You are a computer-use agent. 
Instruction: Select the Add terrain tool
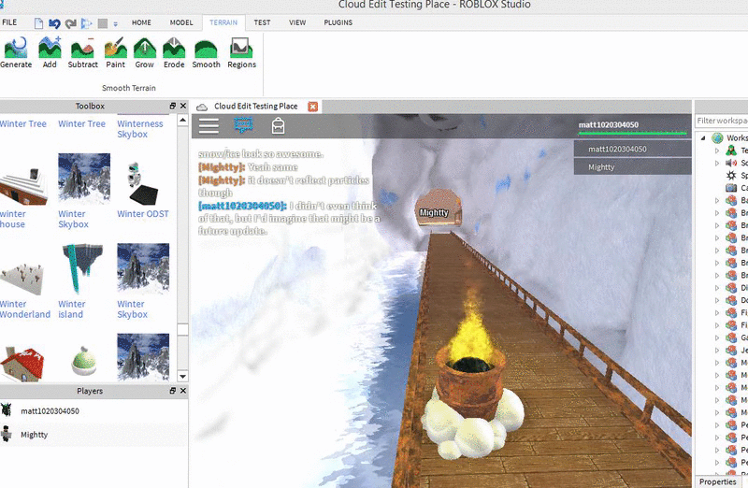[x=50, y=53]
